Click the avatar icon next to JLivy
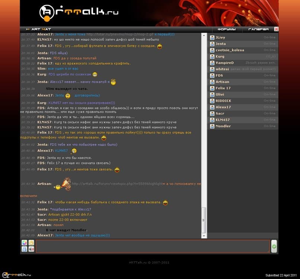 [212, 38]
